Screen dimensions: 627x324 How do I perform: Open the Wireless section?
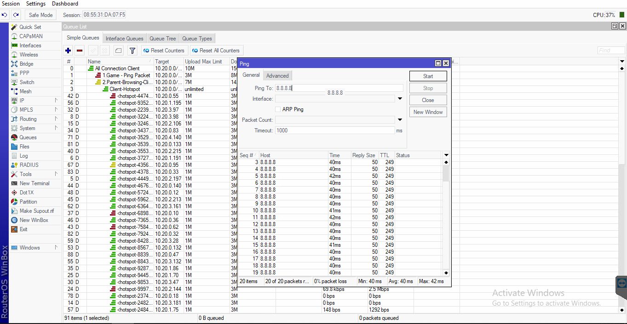(x=29, y=55)
